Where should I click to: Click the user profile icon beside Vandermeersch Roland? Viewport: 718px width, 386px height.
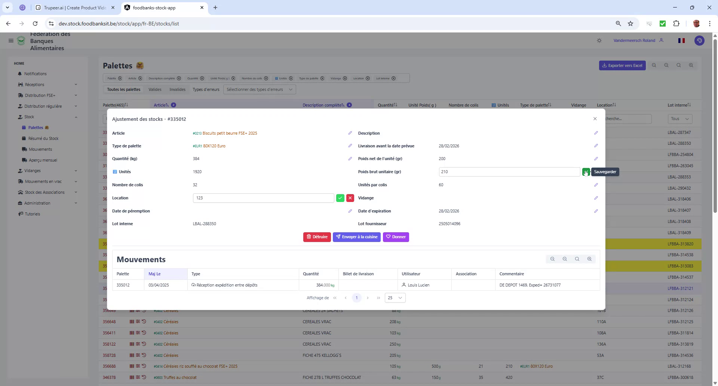[x=661, y=40]
